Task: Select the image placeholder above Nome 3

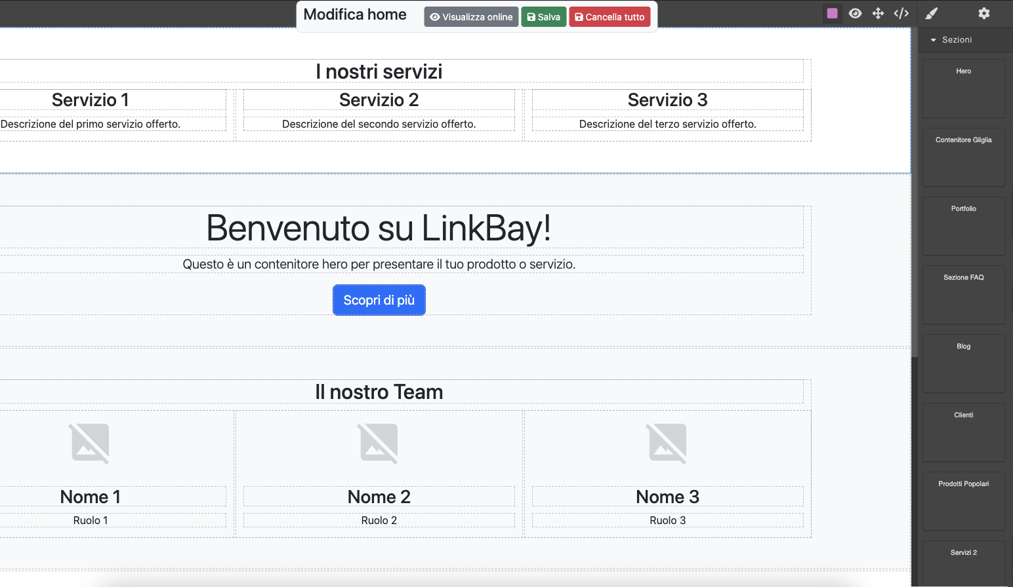Action: pyautogui.click(x=668, y=444)
